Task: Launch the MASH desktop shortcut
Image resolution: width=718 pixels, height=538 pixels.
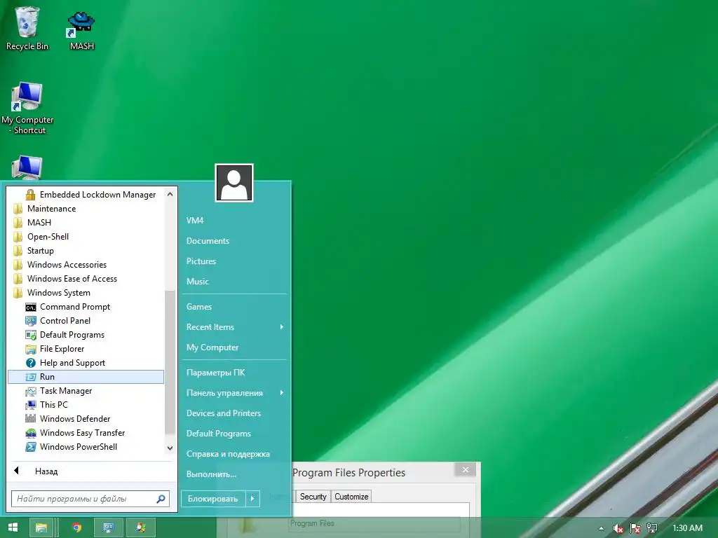Action: (x=81, y=30)
